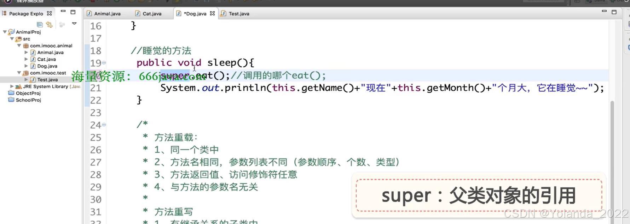Close the *Dog.java editor tab
The width and height of the screenshot is (630, 224).
pos(212,13)
